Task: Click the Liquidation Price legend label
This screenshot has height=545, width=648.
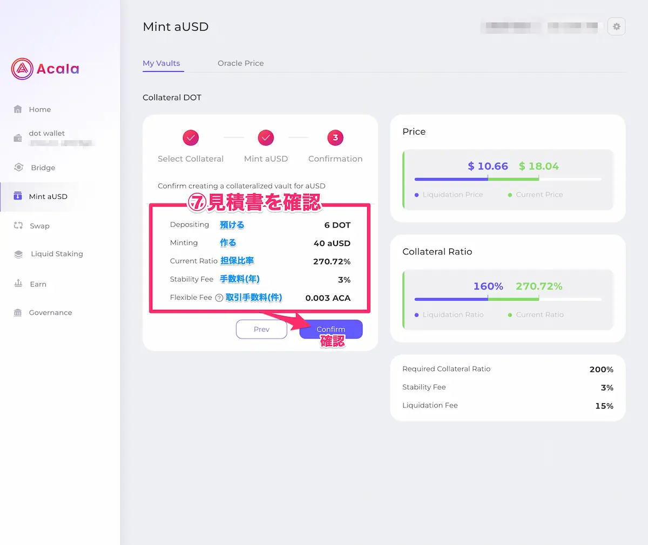Action: coord(453,195)
